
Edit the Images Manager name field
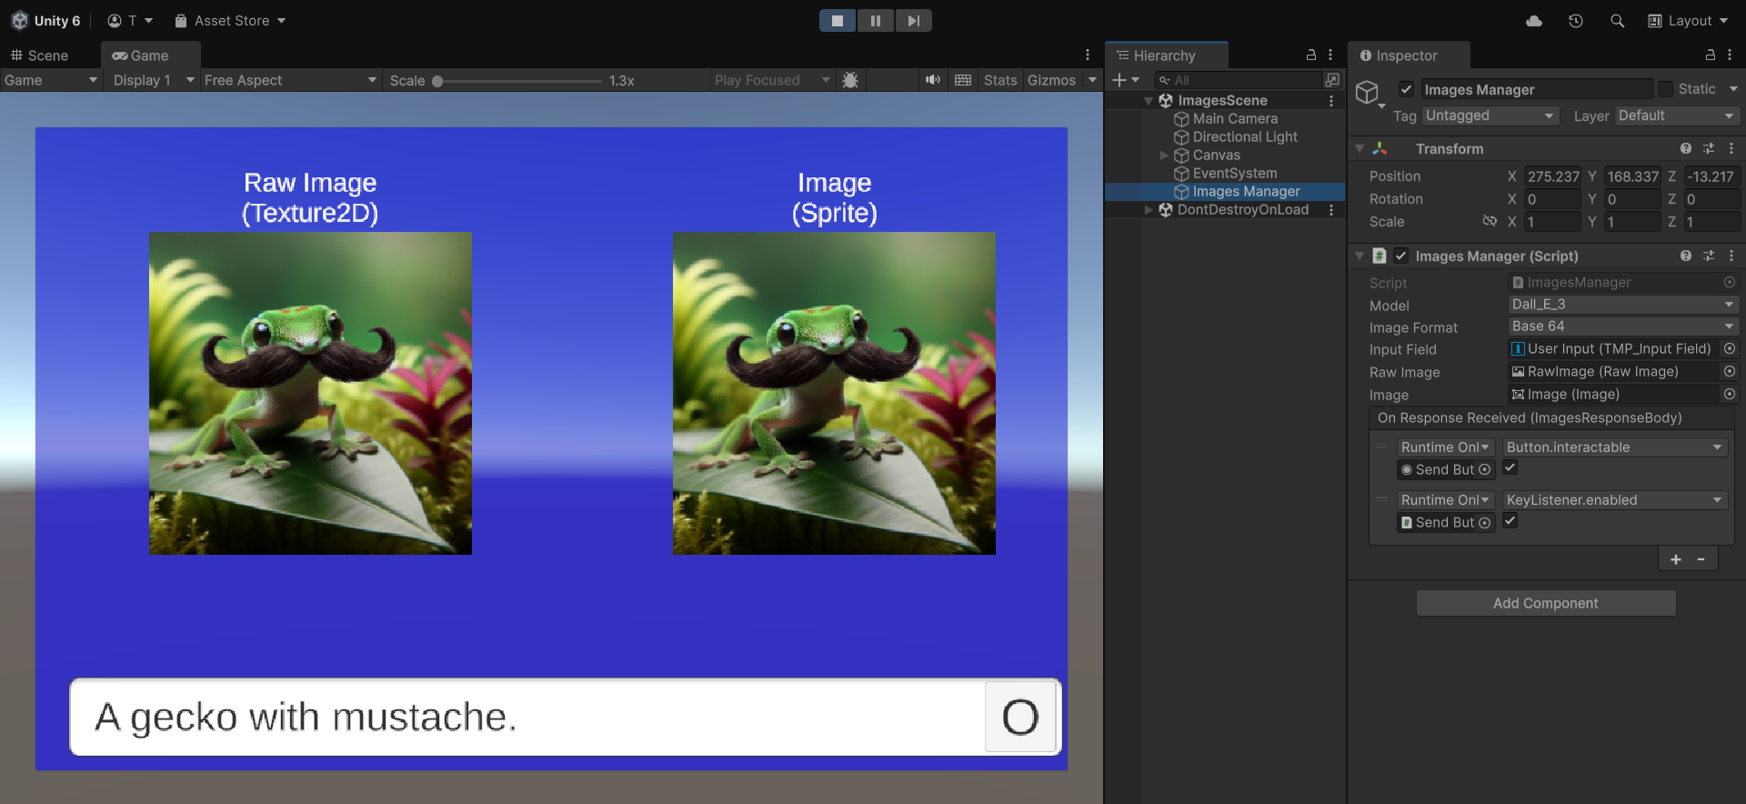(1537, 89)
